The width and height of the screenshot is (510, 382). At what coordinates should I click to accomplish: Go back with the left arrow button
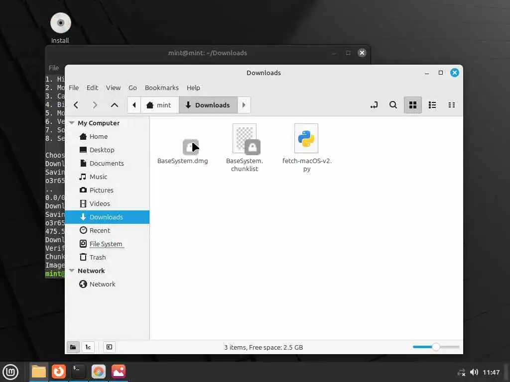pos(76,105)
